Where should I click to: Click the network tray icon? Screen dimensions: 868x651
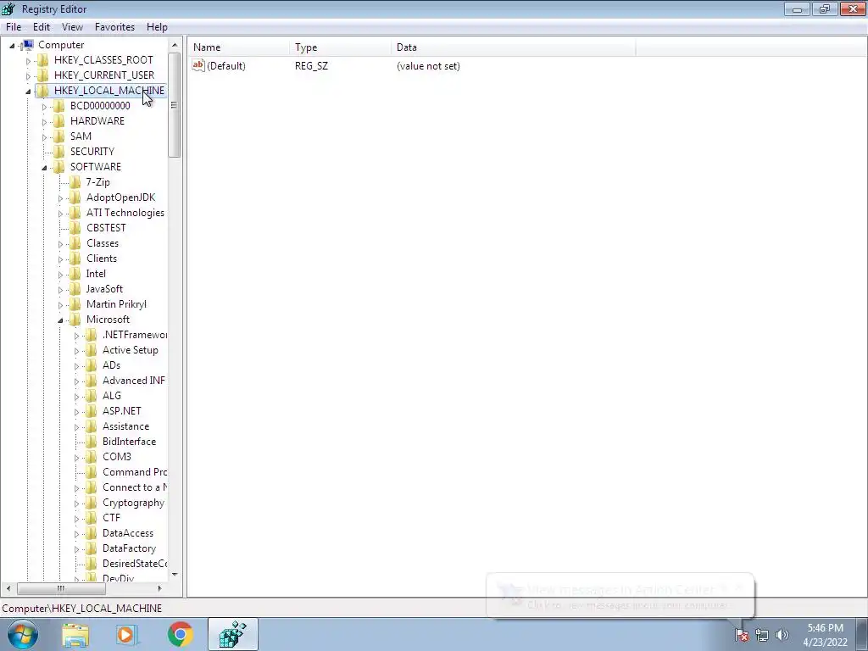tap(762, 635)
